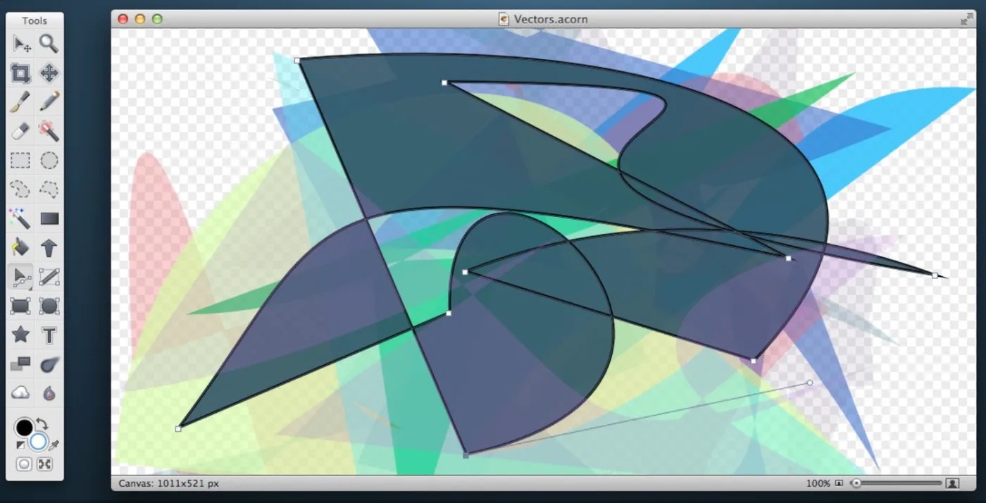Choose the Paintbrush tool

[20, 101]
